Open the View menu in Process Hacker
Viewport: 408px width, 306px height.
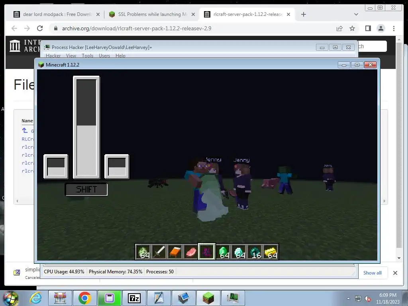tap(71, 56)
